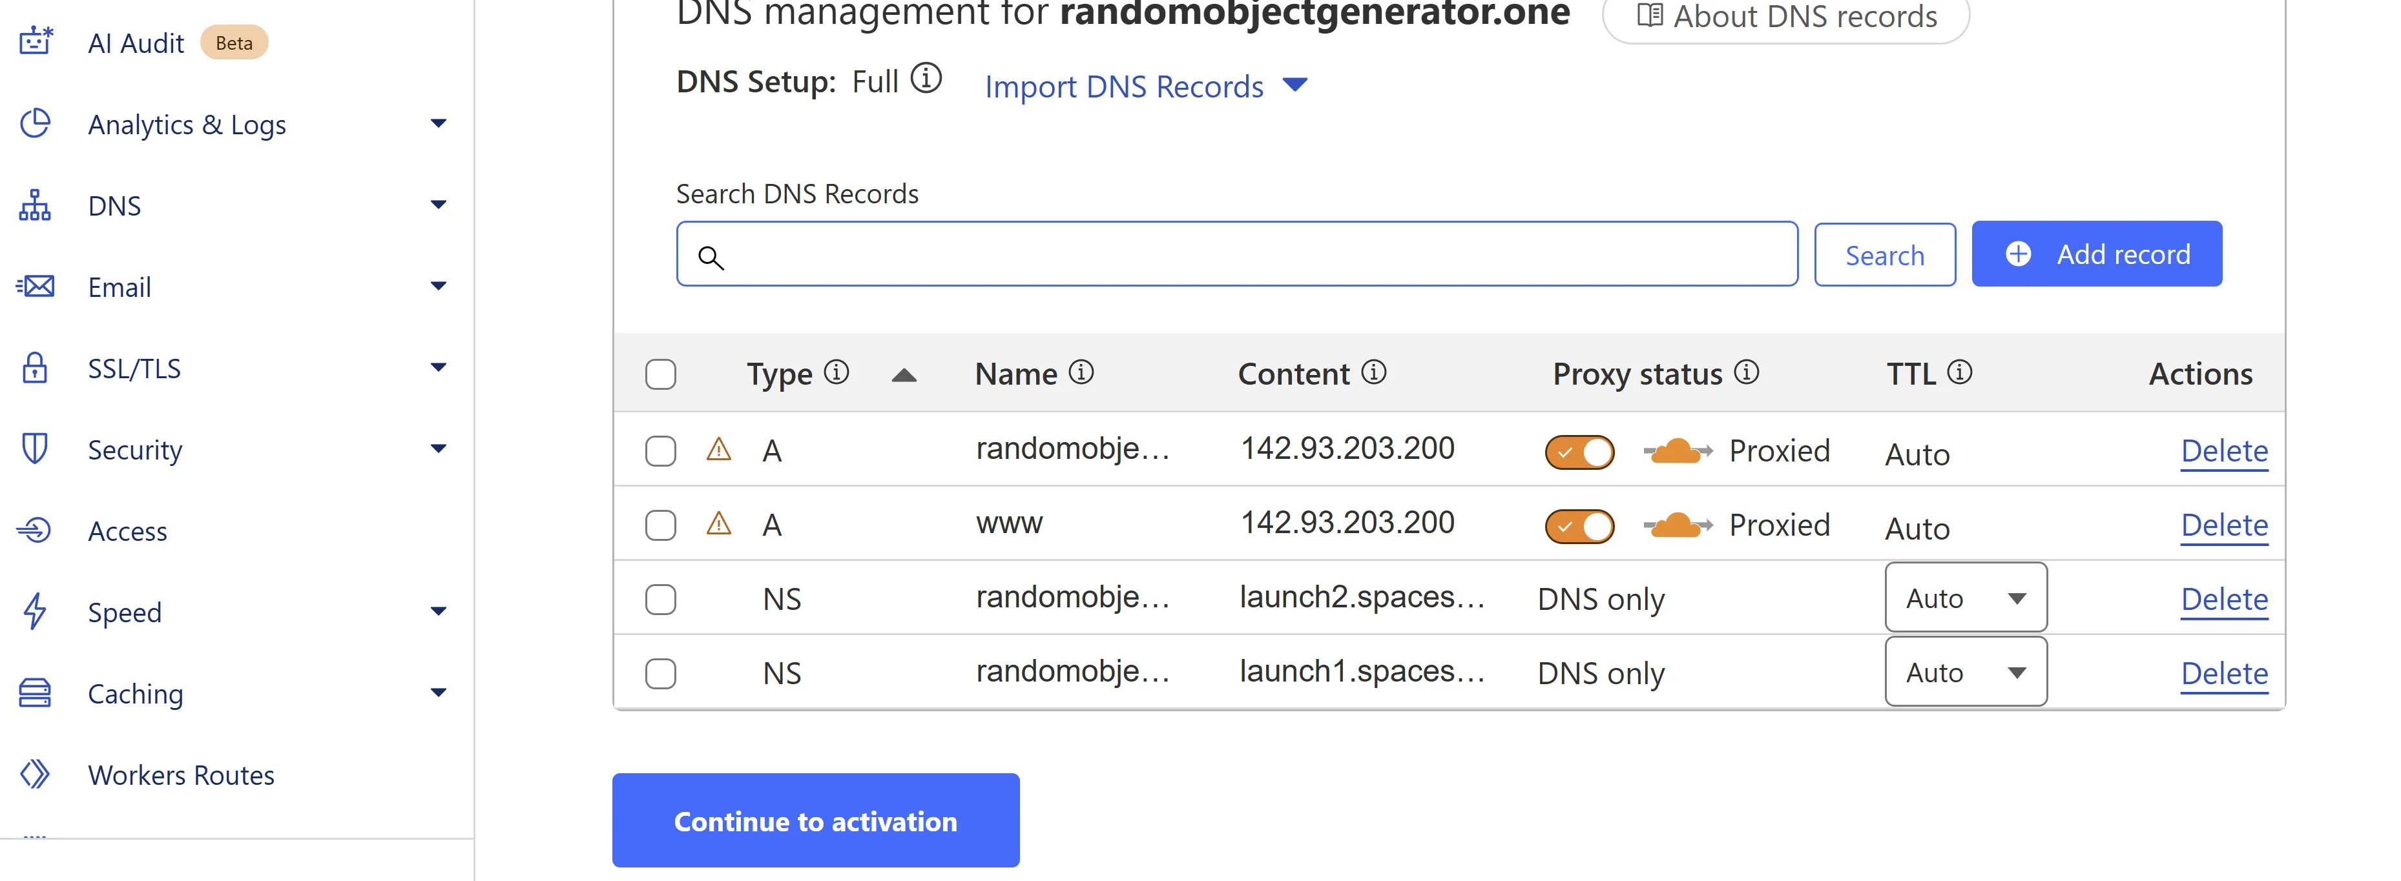Screen dimensions: 2401x881
Task: Open AI Audit in the sidebar
Action: click(x=136, y=43)
